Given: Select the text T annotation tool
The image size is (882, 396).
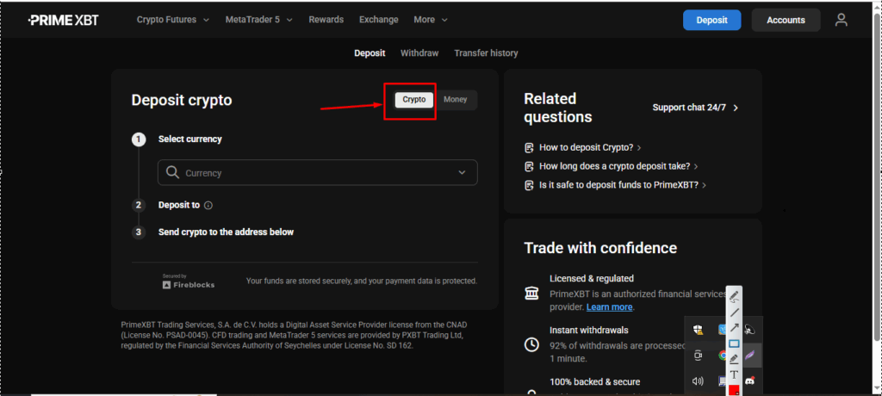Looking at the screenshot, I should (x=734, y=374).
